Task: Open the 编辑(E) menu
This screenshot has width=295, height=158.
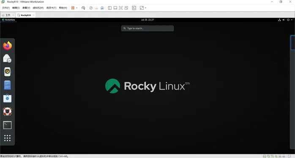Action: tap(16, 8)
